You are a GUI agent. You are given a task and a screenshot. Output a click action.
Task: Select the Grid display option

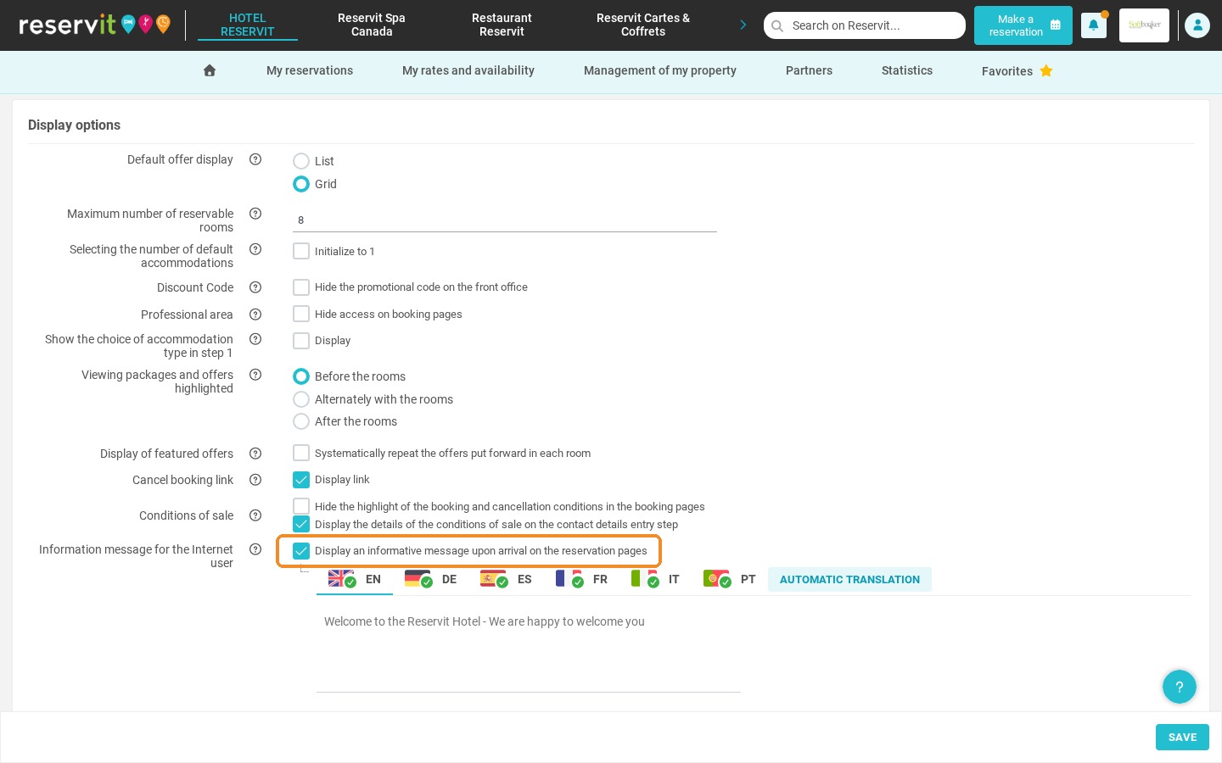pos(301,184)
